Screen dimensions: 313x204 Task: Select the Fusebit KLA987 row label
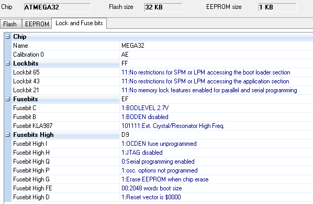tap(33, 126)
